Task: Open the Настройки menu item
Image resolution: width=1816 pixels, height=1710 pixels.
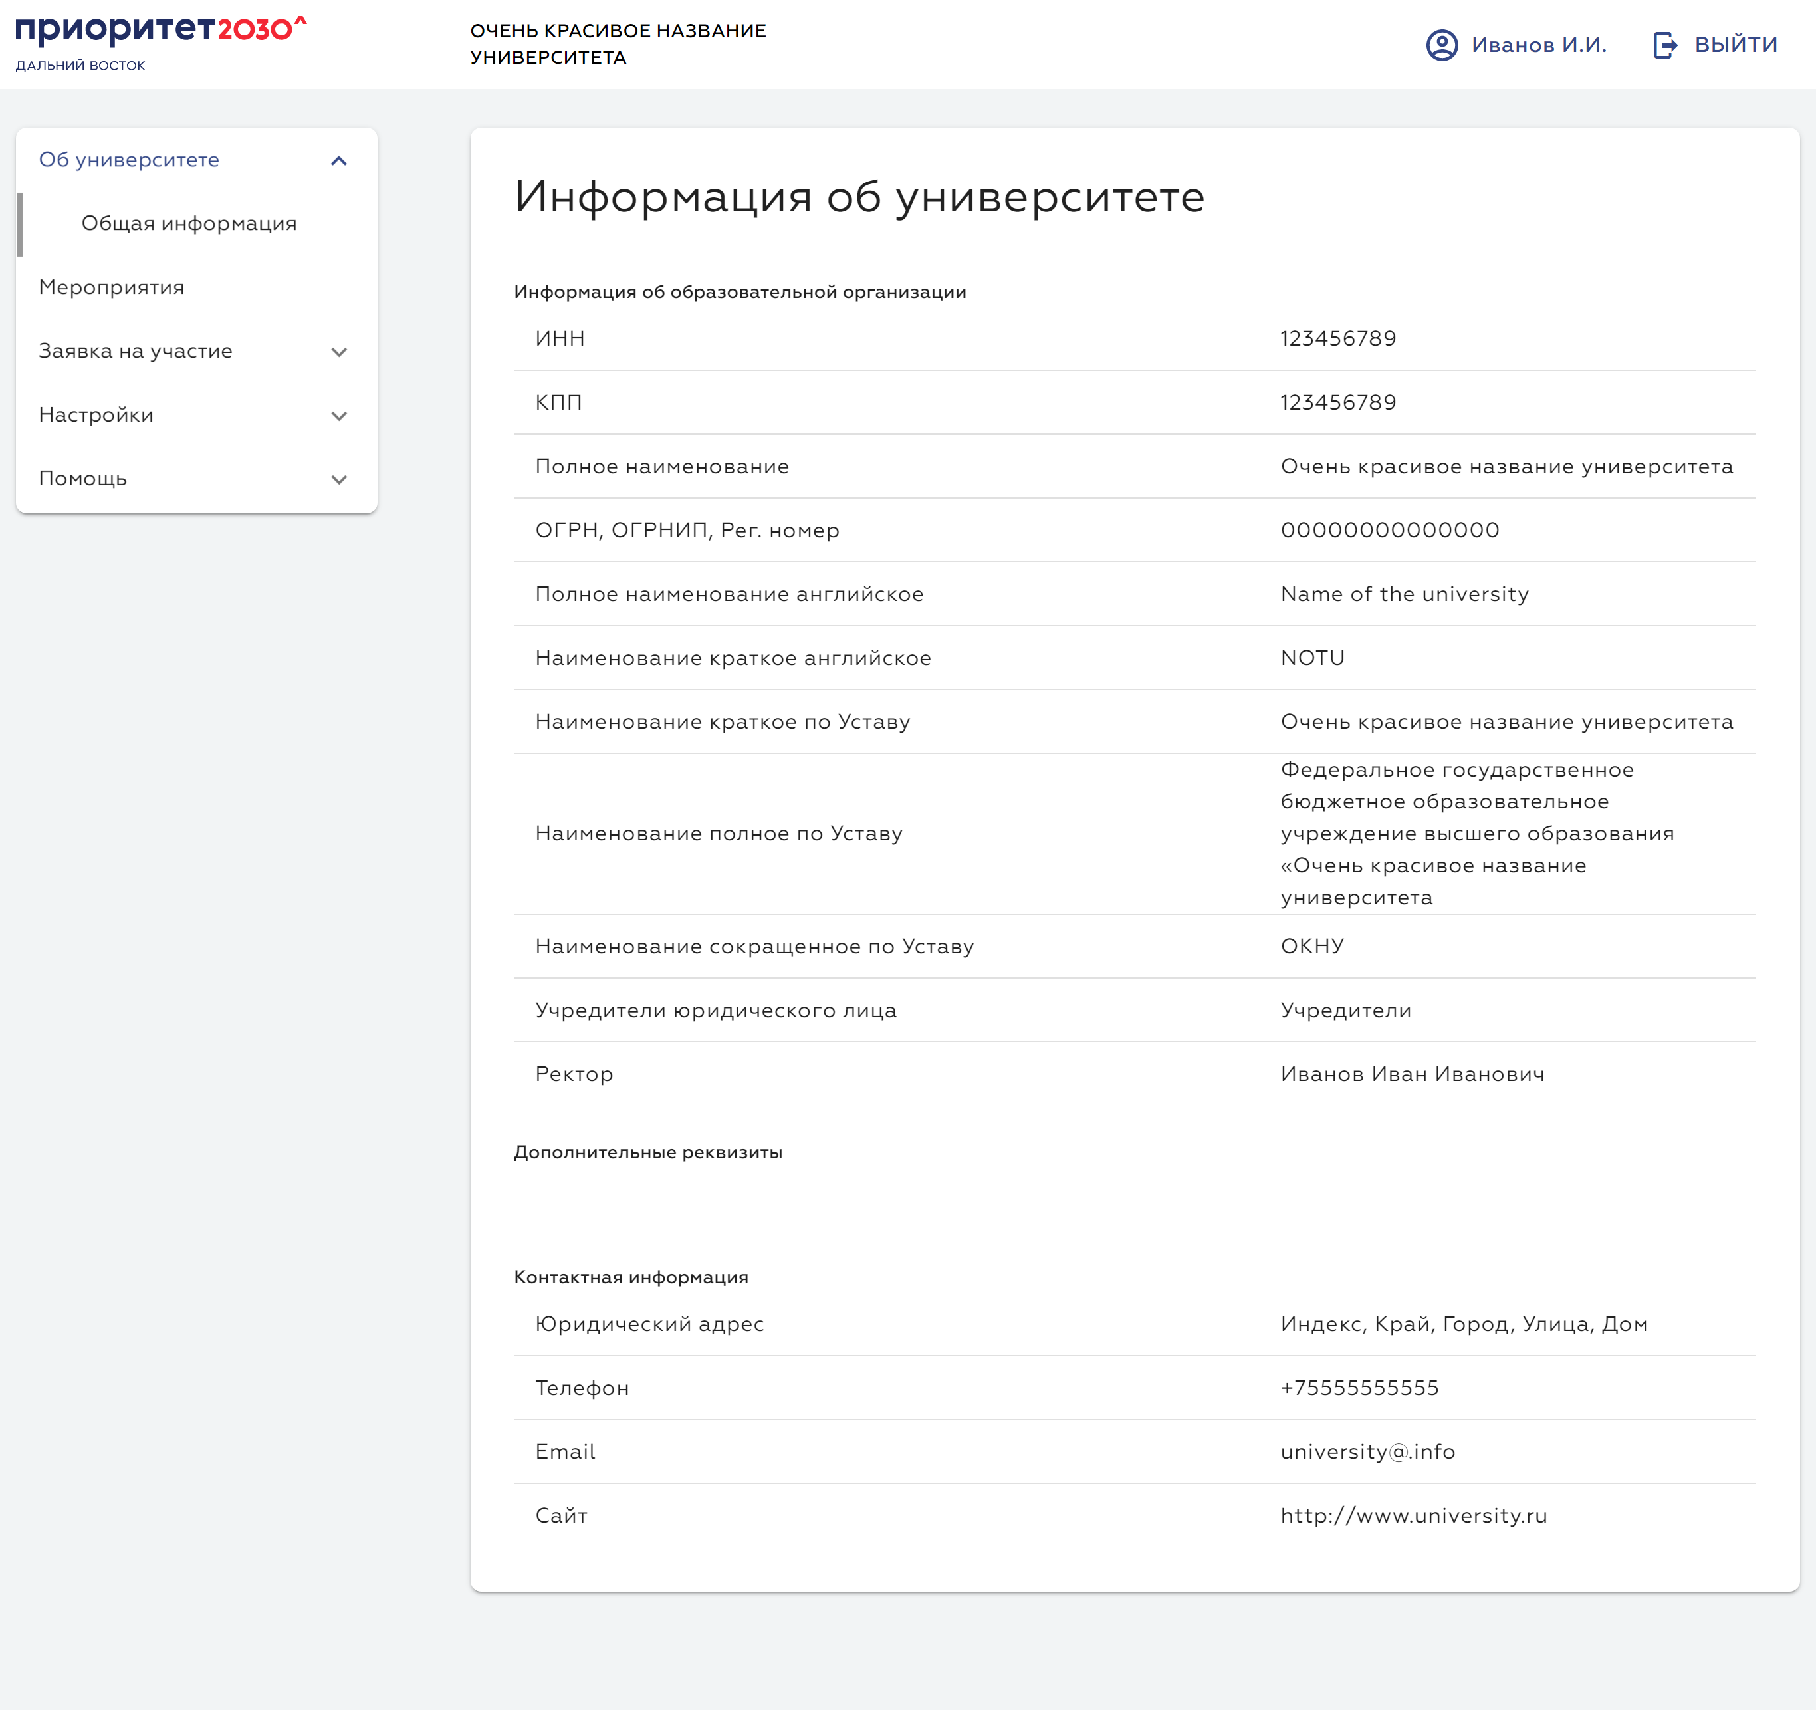Action: point(96,416)
